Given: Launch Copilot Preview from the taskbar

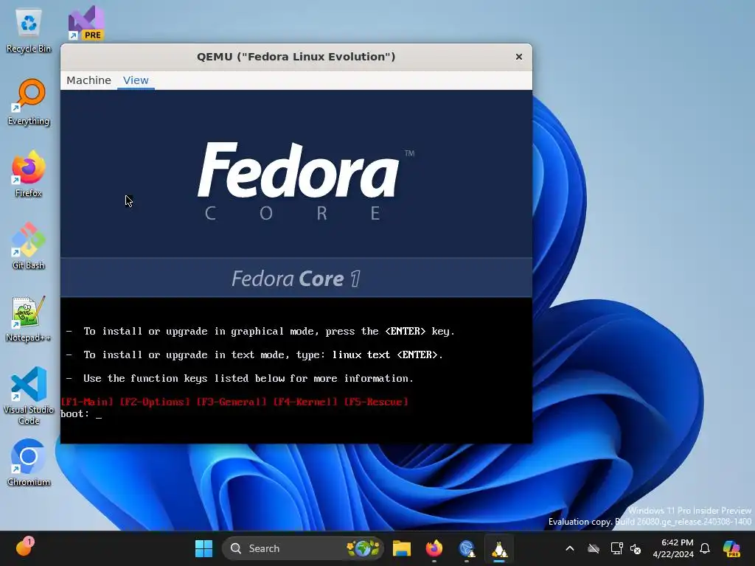Looking at the screenshot, I should [x=731, y=548].
